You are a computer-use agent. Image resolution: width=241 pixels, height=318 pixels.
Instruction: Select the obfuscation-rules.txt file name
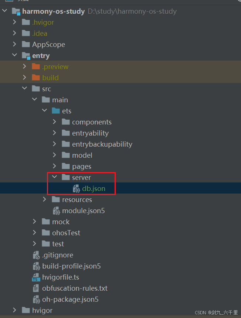coord(75,288)
